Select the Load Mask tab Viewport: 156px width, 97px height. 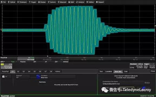point(109,71)
